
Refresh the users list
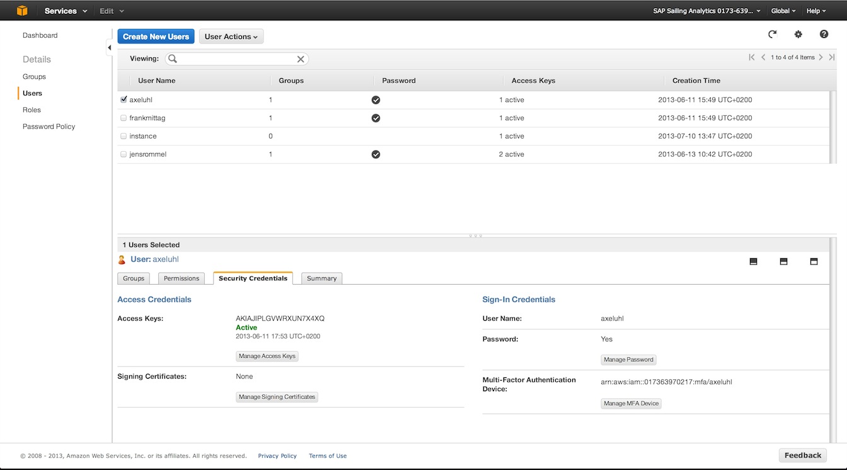tap(772, 35)
